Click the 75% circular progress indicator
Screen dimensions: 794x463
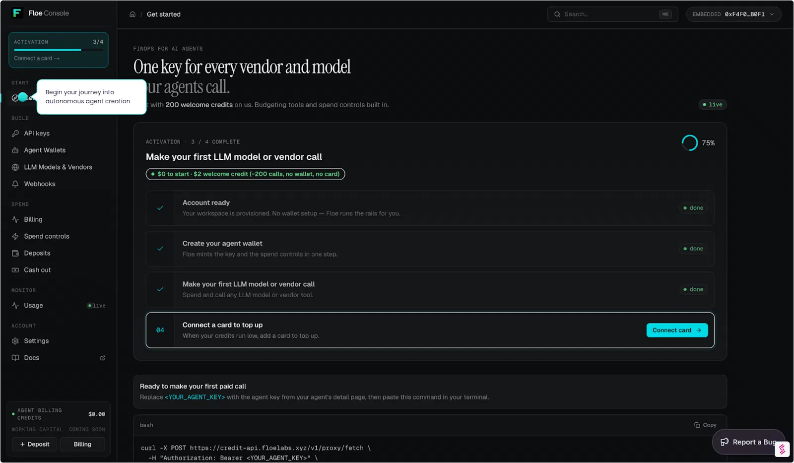[690, 143]
